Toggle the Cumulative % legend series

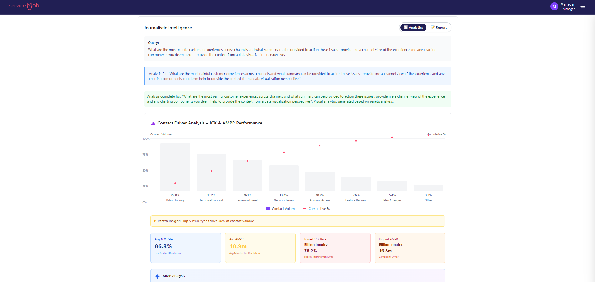click(316, 208)
